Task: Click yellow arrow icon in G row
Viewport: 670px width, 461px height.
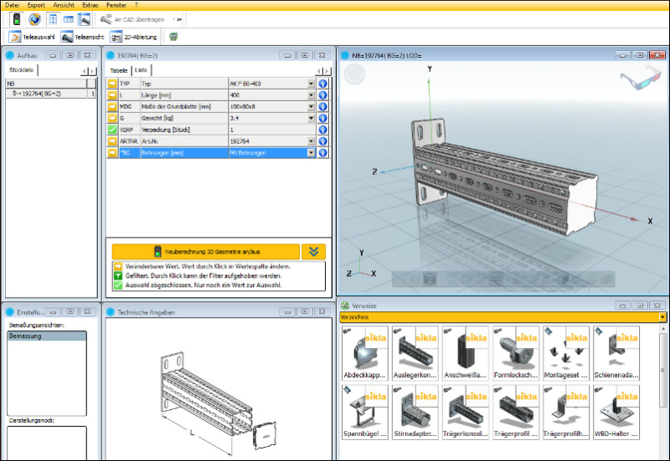Action: (112, 118)
